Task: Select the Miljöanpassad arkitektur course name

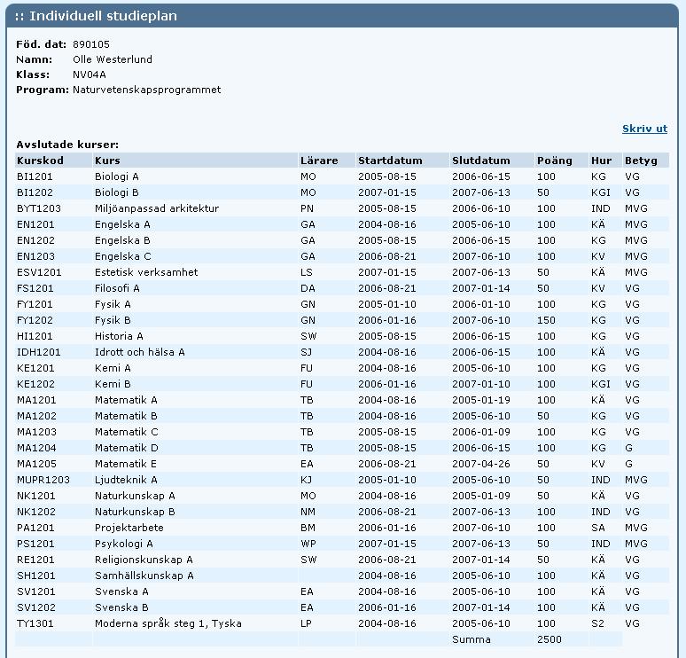Action: [157, 208]
